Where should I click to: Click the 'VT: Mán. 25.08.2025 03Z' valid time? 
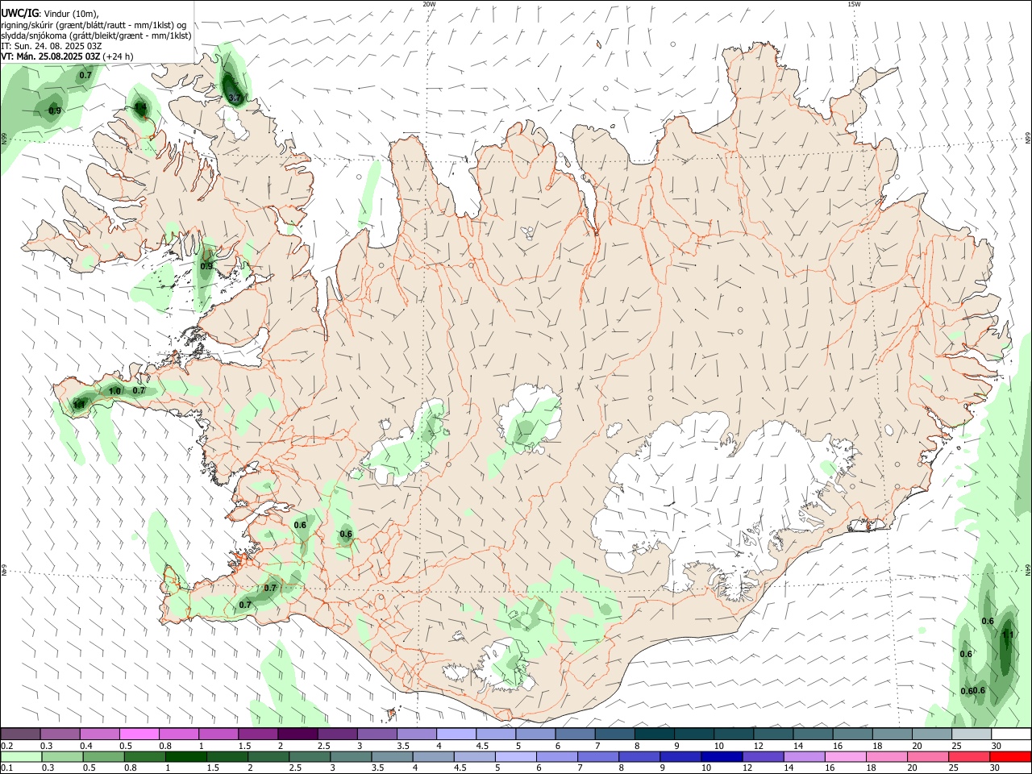51,56
